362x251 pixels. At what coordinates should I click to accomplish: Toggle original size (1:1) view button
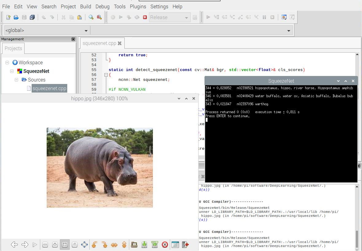(75, 245)
